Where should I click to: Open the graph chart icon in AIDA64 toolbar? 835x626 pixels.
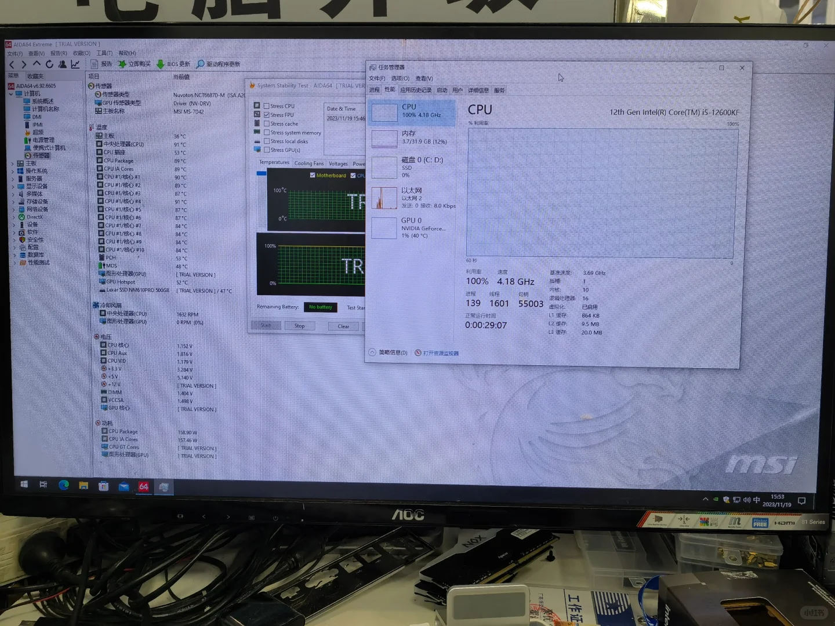pos(75,64)
